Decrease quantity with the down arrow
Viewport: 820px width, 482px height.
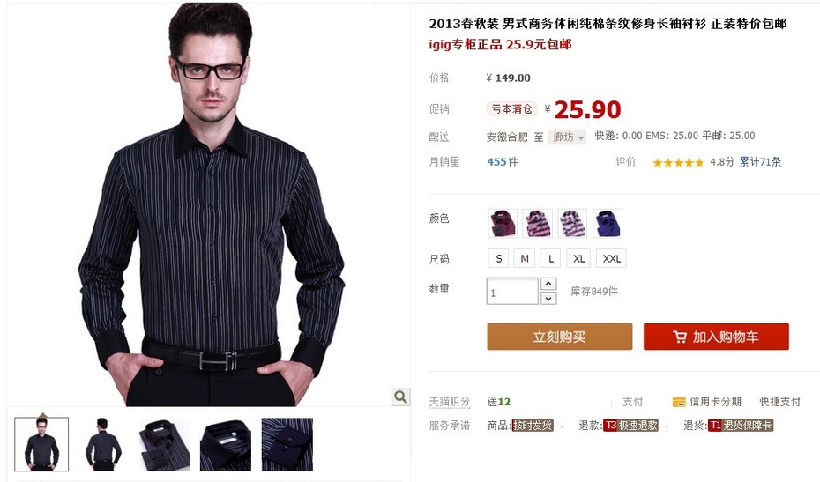(548, 299)
